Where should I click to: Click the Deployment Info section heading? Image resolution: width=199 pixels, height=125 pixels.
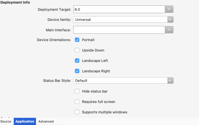coord(15,2)
